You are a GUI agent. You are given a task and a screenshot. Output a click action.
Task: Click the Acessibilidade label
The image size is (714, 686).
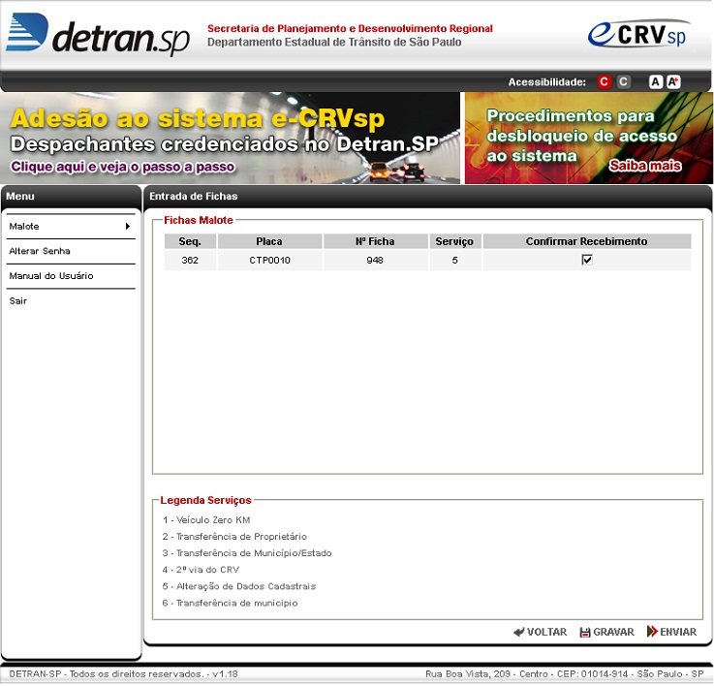tap(547, 82)
